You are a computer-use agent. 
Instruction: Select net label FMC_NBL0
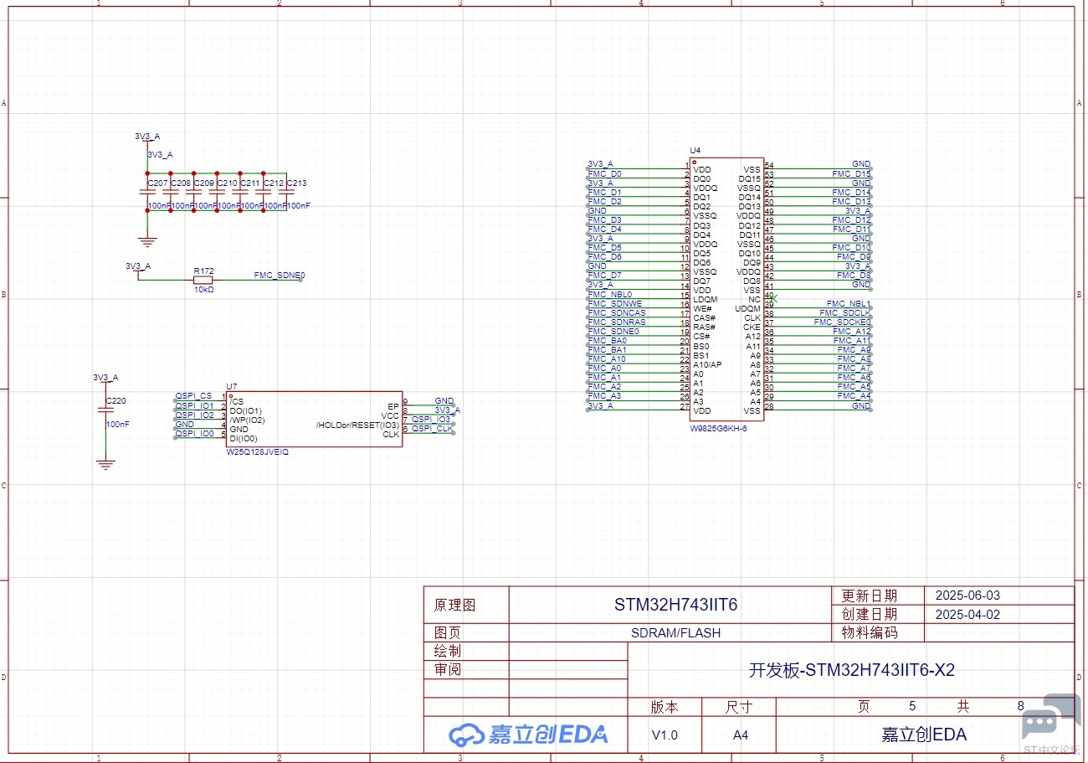(610, 294)
